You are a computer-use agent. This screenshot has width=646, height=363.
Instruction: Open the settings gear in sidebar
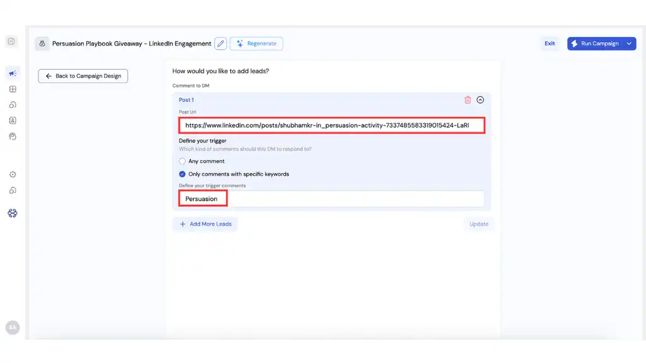click(13, 175)
